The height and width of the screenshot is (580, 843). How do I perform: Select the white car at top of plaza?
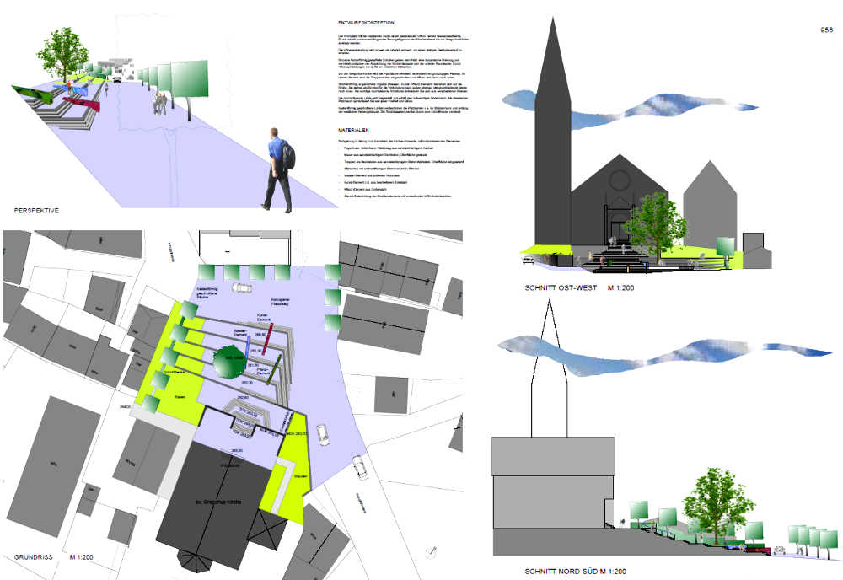241,289
